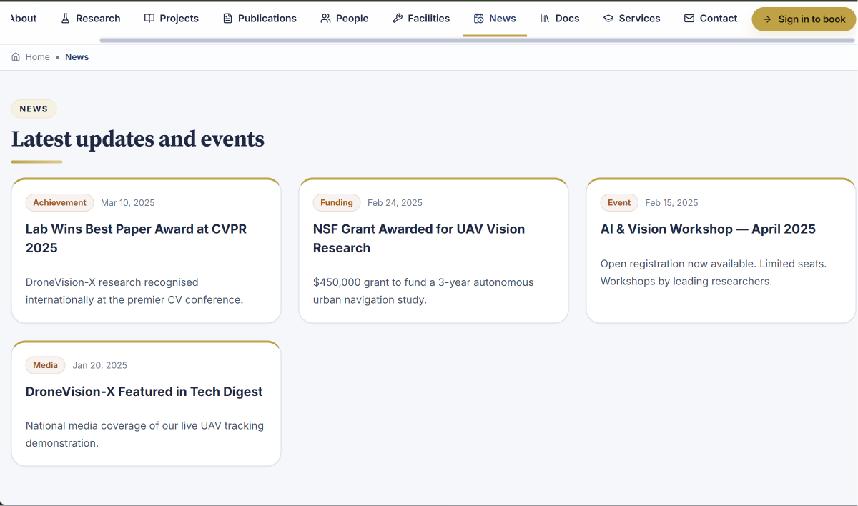Click the News breadcrumb item

coord(77,57)
